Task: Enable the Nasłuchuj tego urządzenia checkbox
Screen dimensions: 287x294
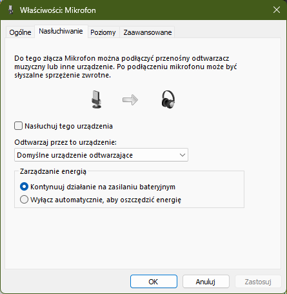Action: coord(18,126)
